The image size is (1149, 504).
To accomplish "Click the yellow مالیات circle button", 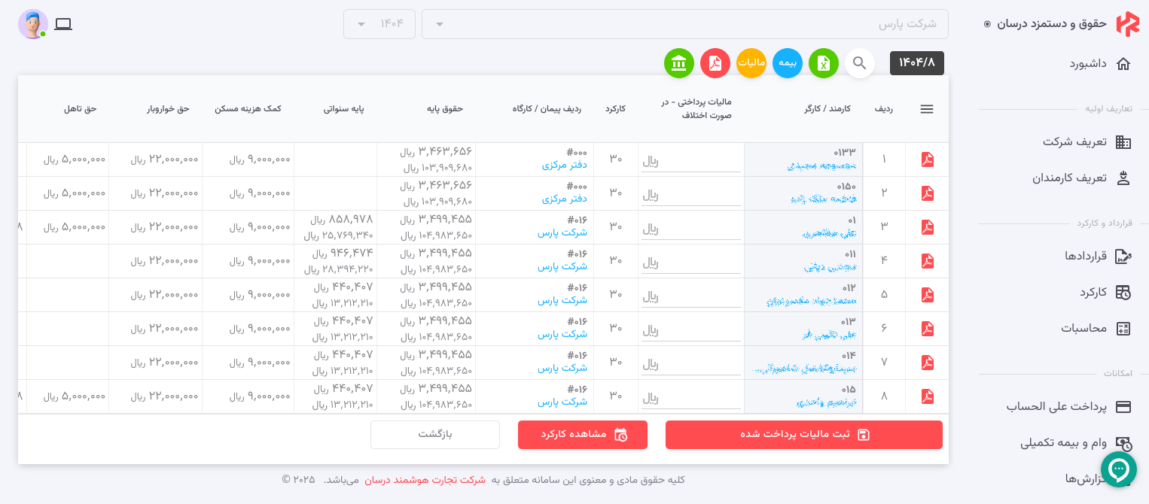I will (751, 64).
